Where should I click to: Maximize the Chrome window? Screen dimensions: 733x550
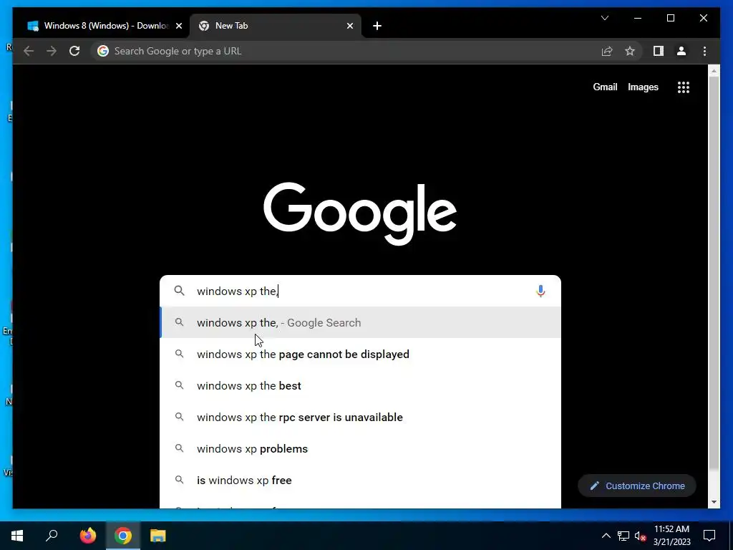coord(670,18)
